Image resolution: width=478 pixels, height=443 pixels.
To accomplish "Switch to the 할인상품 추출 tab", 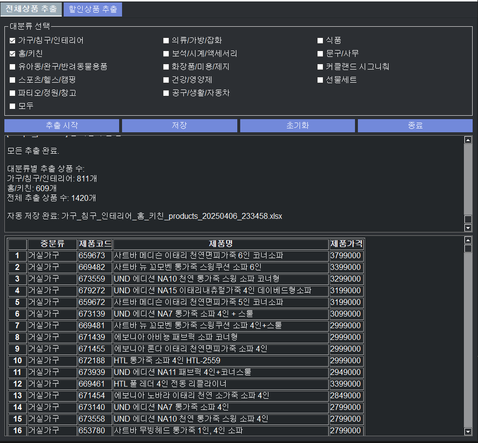I will 92,9.
